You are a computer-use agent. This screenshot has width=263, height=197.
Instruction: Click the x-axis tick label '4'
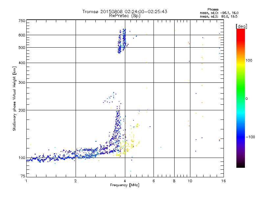coord(125,181)
